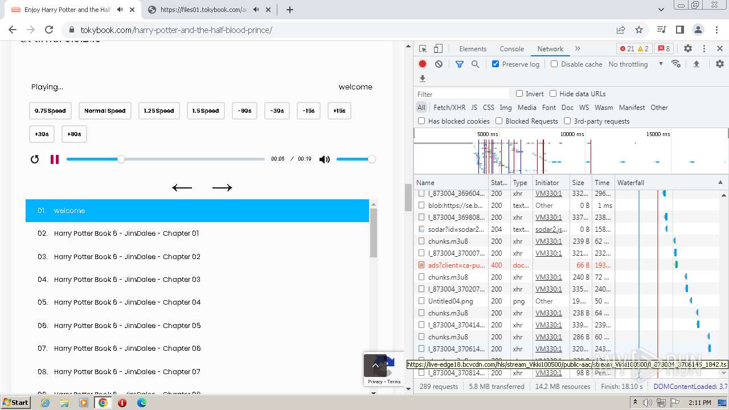Viewport: 729px width, 410px height.
Task: Clear the network log
Action: 439,64
